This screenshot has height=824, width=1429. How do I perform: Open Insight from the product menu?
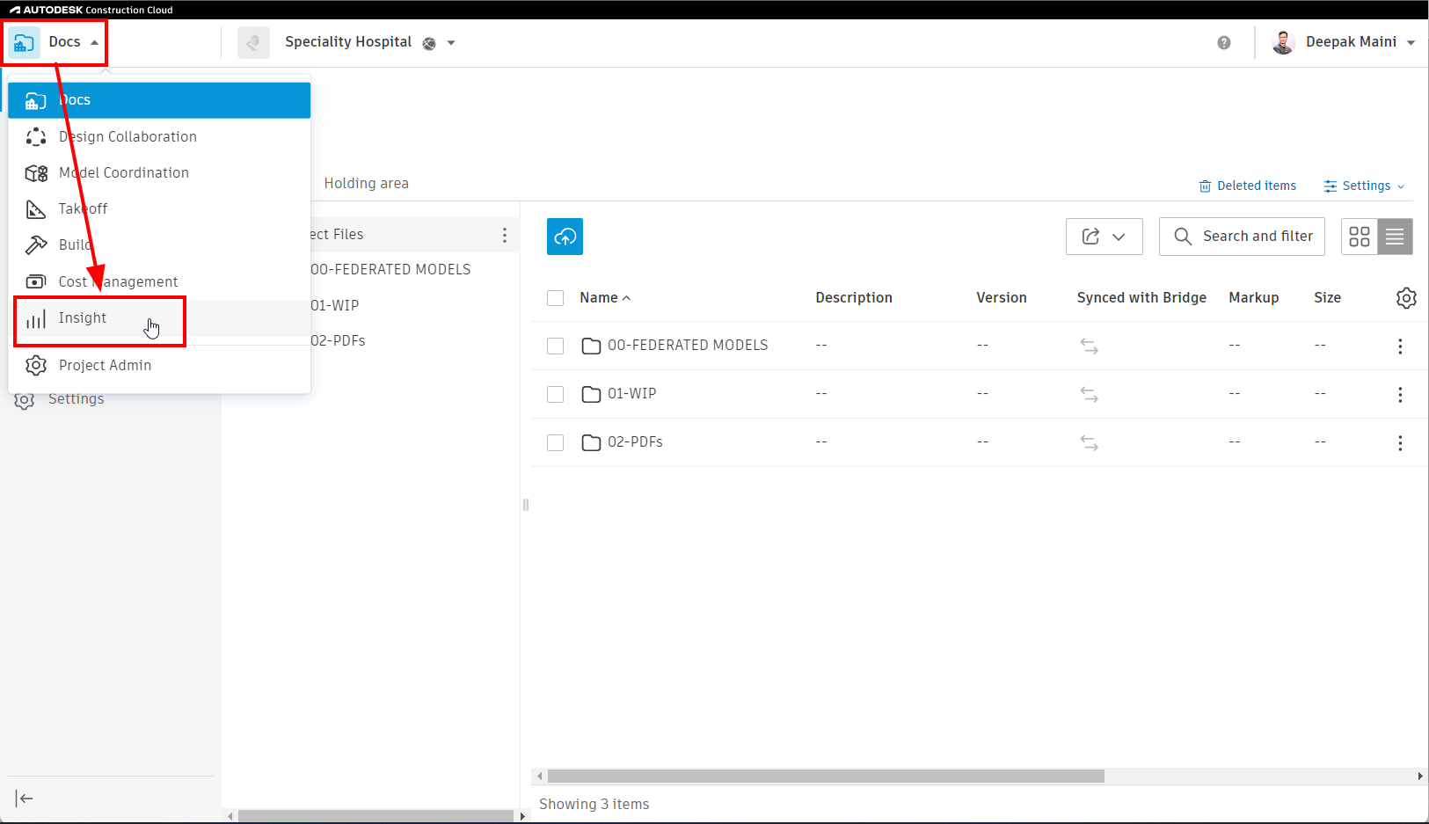coord(159,318)
